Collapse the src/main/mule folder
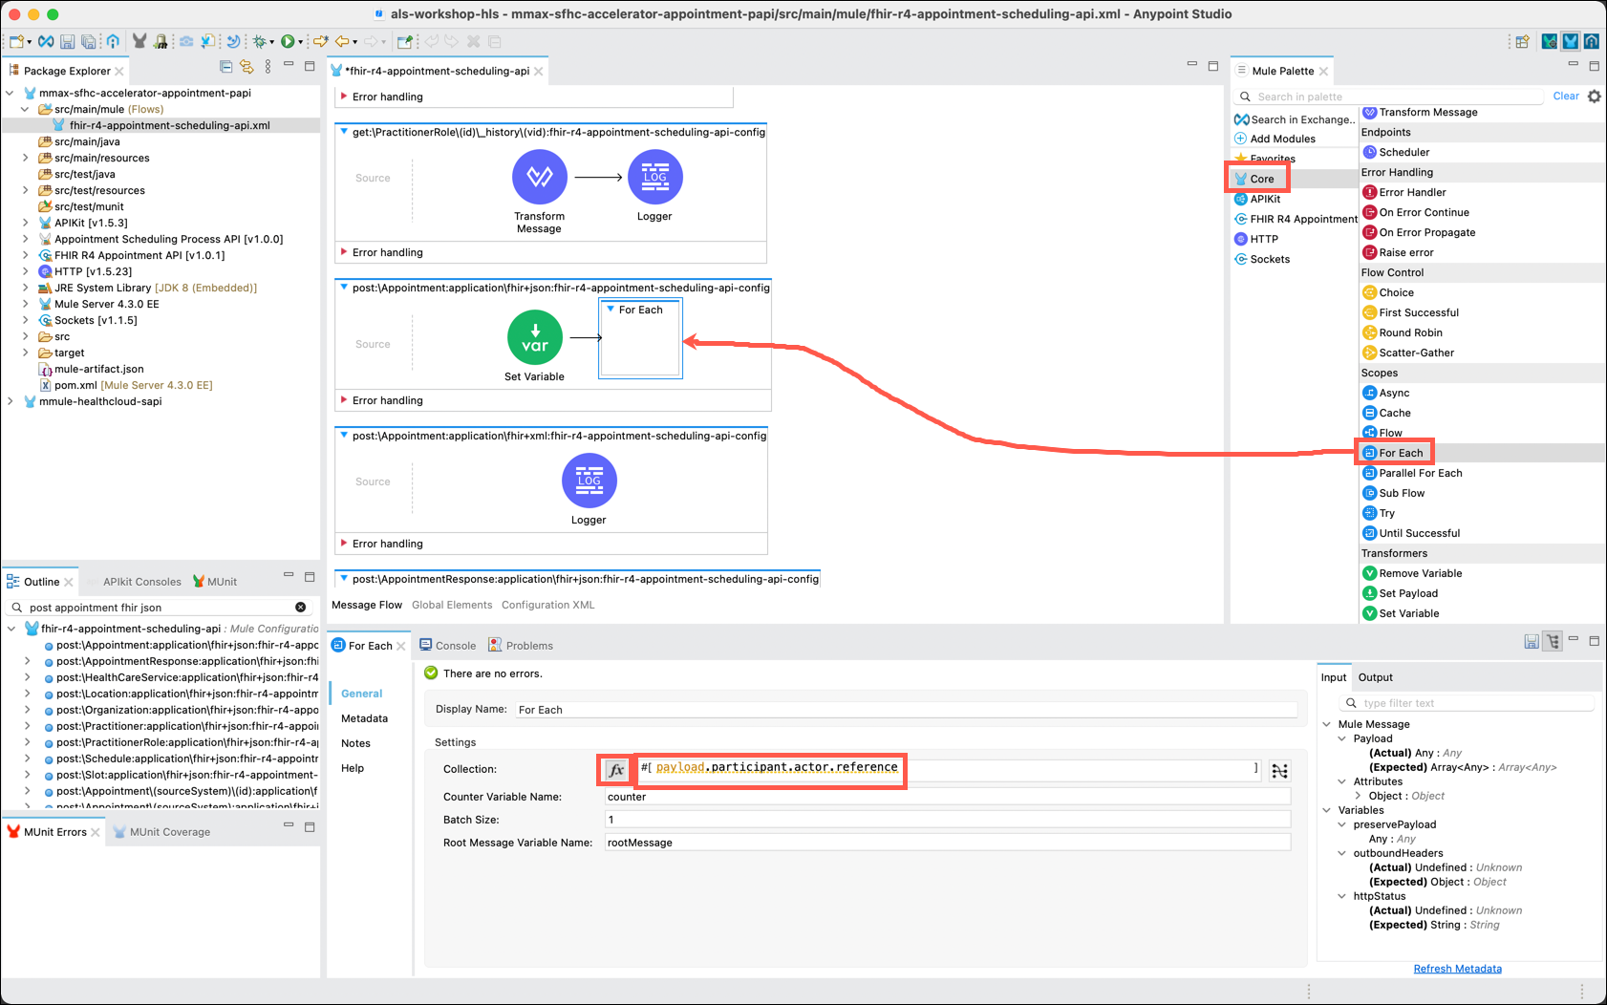Screen dimensions: 1607x1005 pyautogui.click(x=26, y=109)
